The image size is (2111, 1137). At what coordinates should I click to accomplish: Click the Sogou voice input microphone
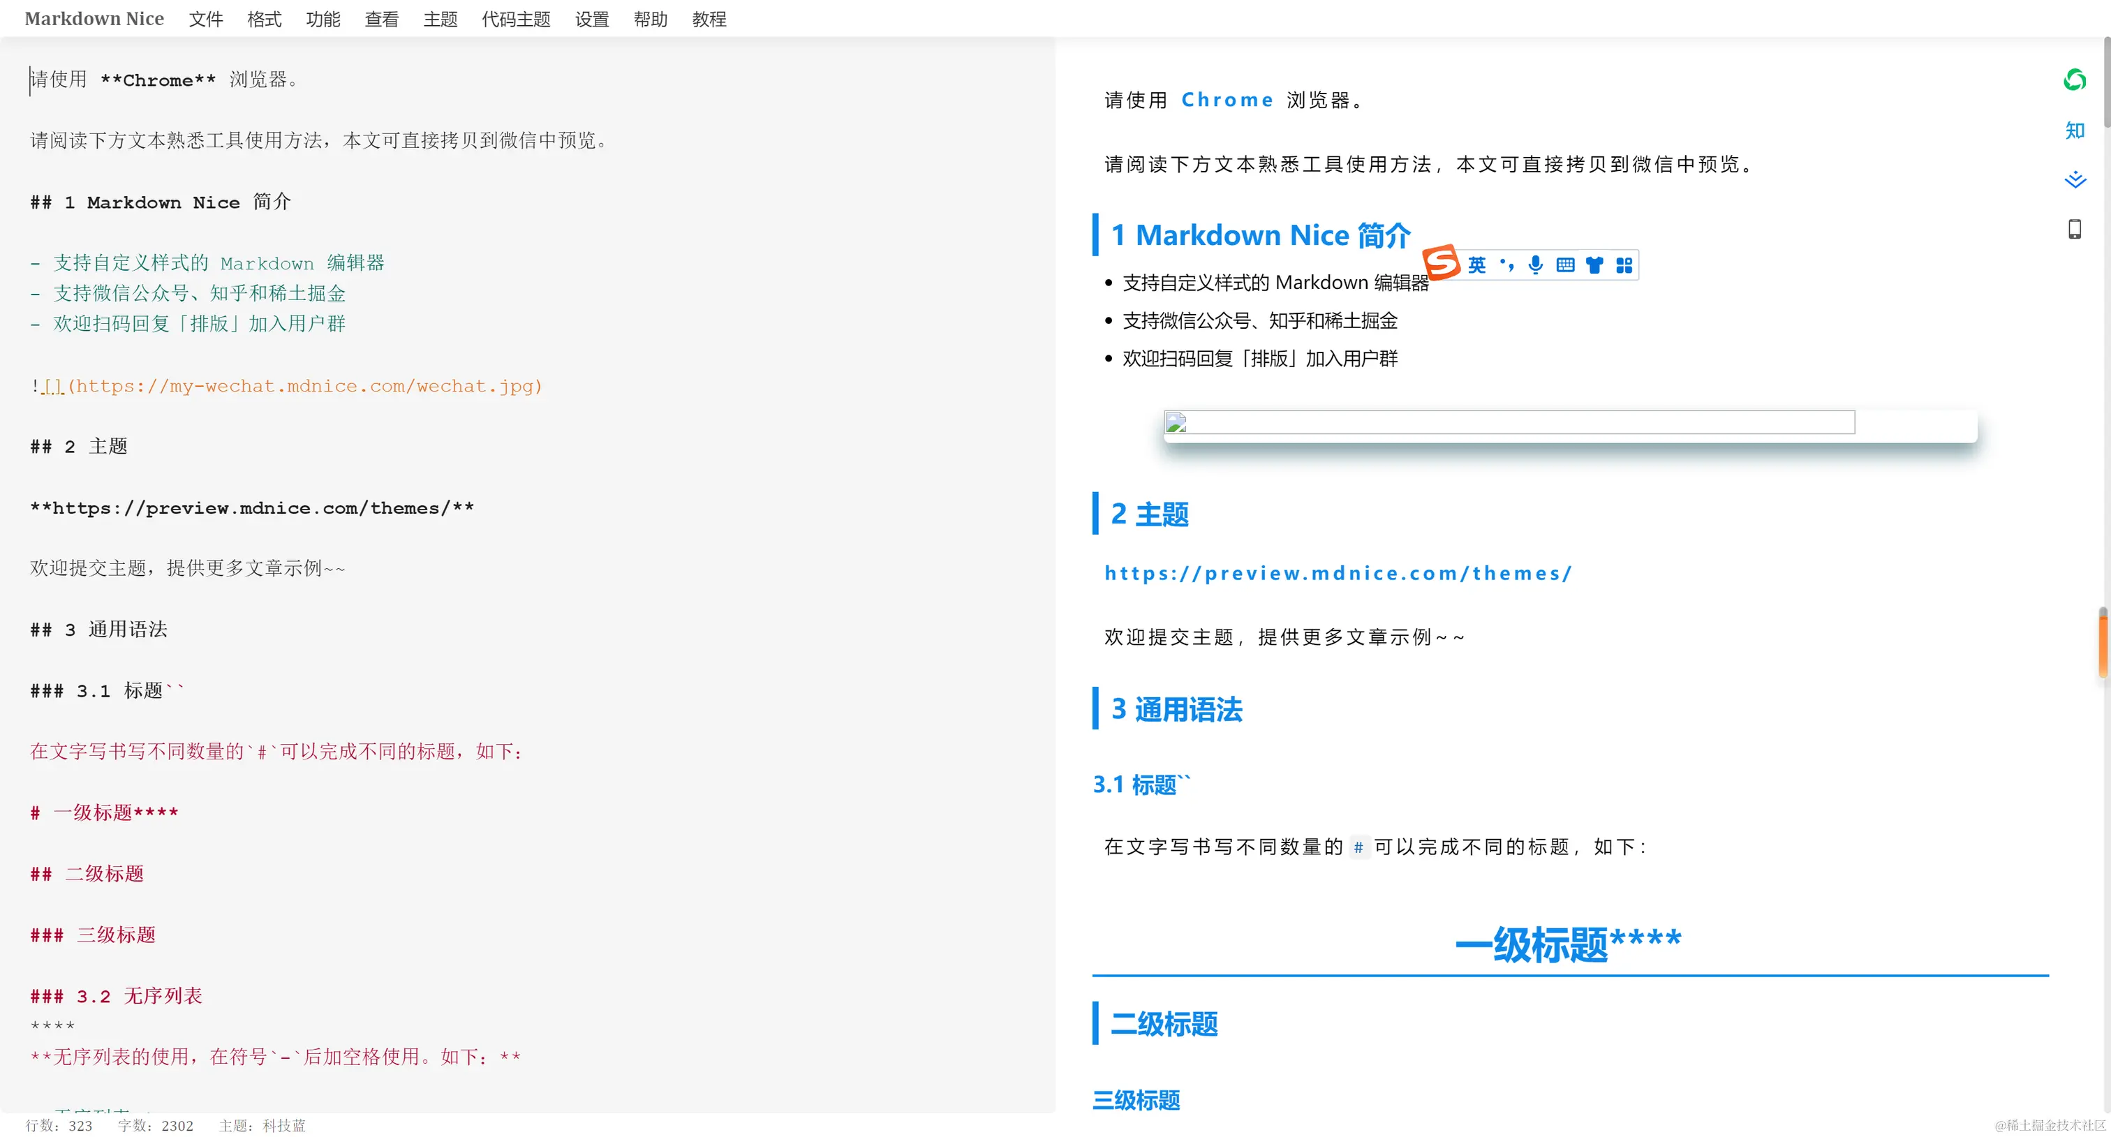coord(1536,265)
